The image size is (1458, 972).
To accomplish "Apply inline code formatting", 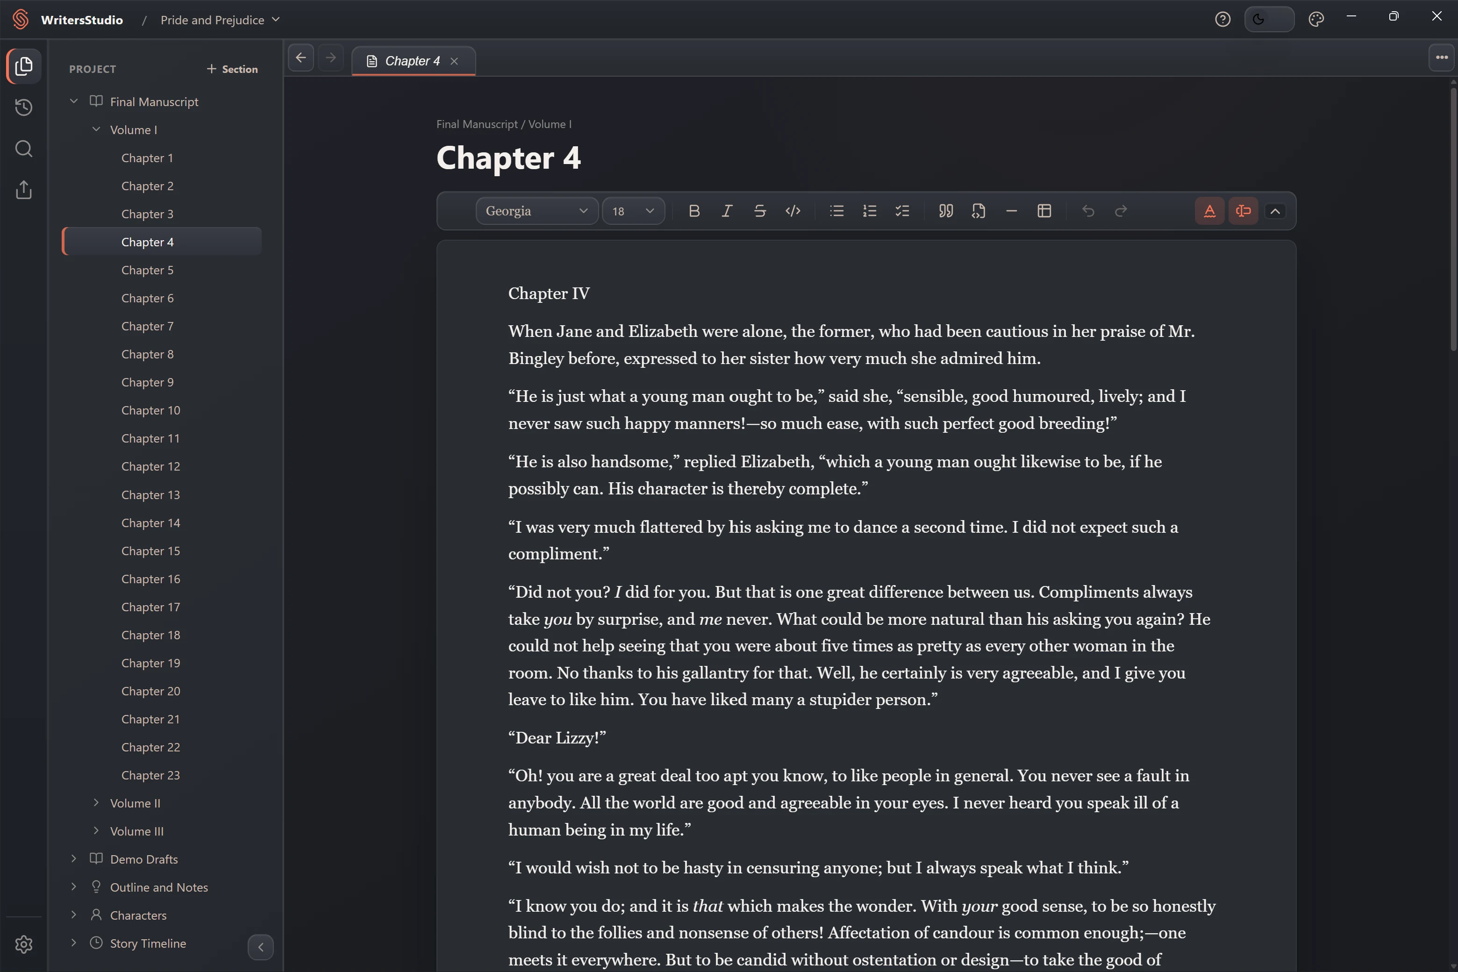I will coord(793,211).
